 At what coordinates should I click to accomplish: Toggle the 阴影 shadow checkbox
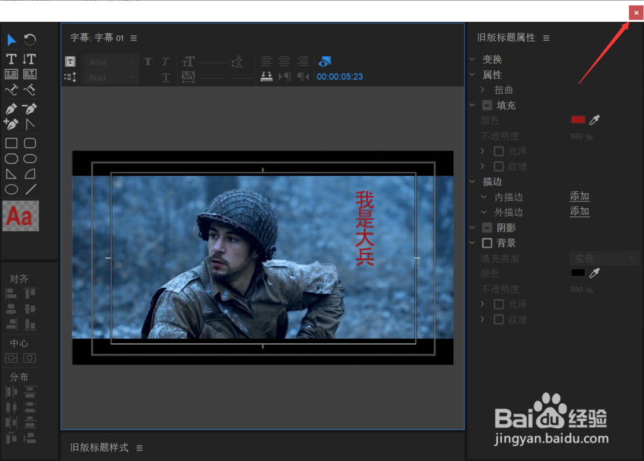487,228
